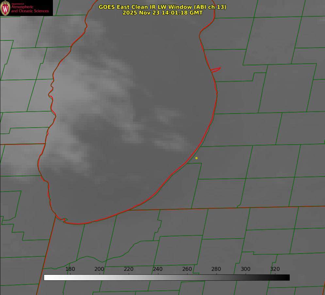The width and height of the screenshot is (325, 295).
Task: Click the small notch at the lake's southern tip
Action: click(64, 221)
